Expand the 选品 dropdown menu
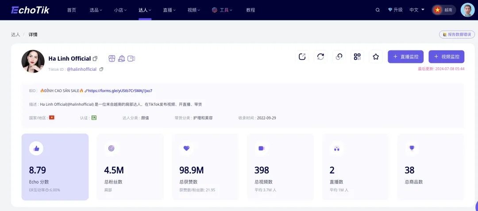Screen dimensions: 478x211 (x=96, y=10)
